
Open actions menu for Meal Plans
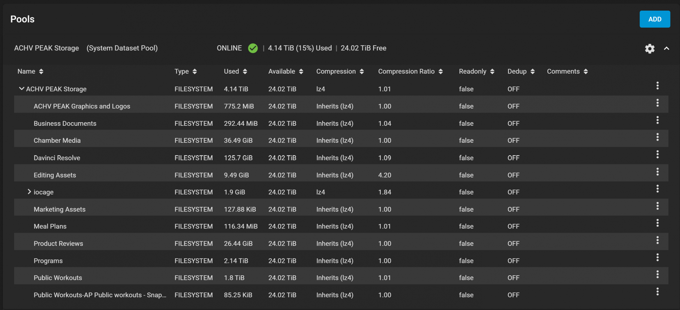coord(657,223)
